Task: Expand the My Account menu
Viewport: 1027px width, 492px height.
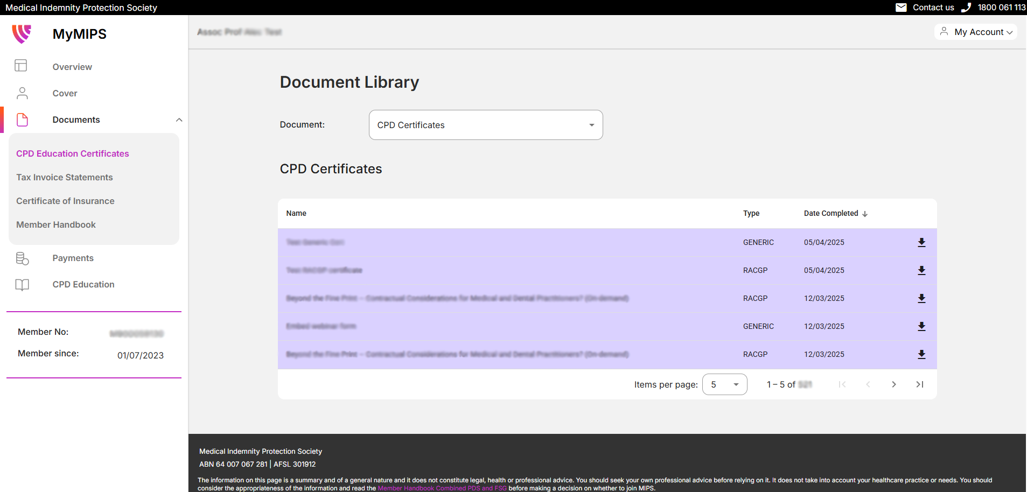Action: 976,32
